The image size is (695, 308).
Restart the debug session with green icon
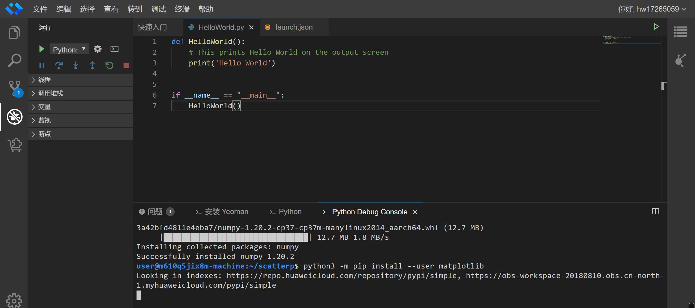109,65
